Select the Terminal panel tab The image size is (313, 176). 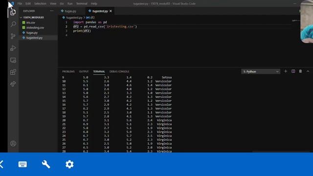[99, 71]
